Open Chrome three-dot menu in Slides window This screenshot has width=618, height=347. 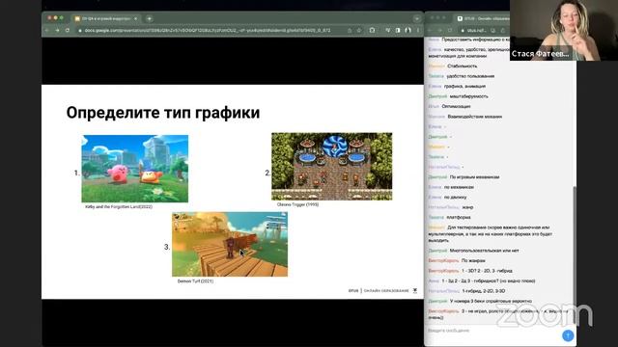(418, 30)
